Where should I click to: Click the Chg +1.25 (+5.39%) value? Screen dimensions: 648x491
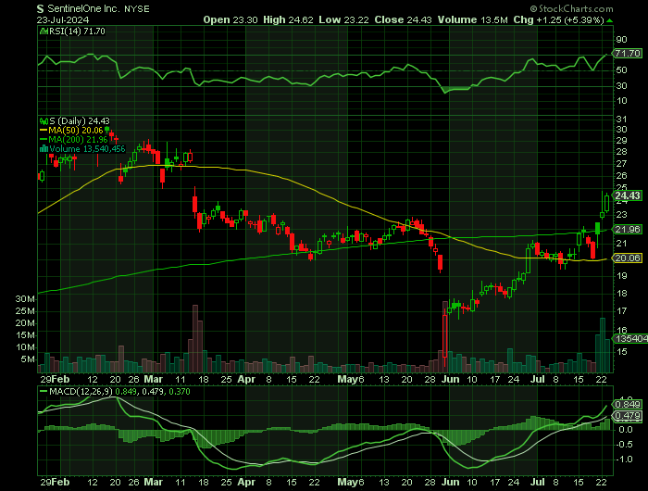point(559,19)
